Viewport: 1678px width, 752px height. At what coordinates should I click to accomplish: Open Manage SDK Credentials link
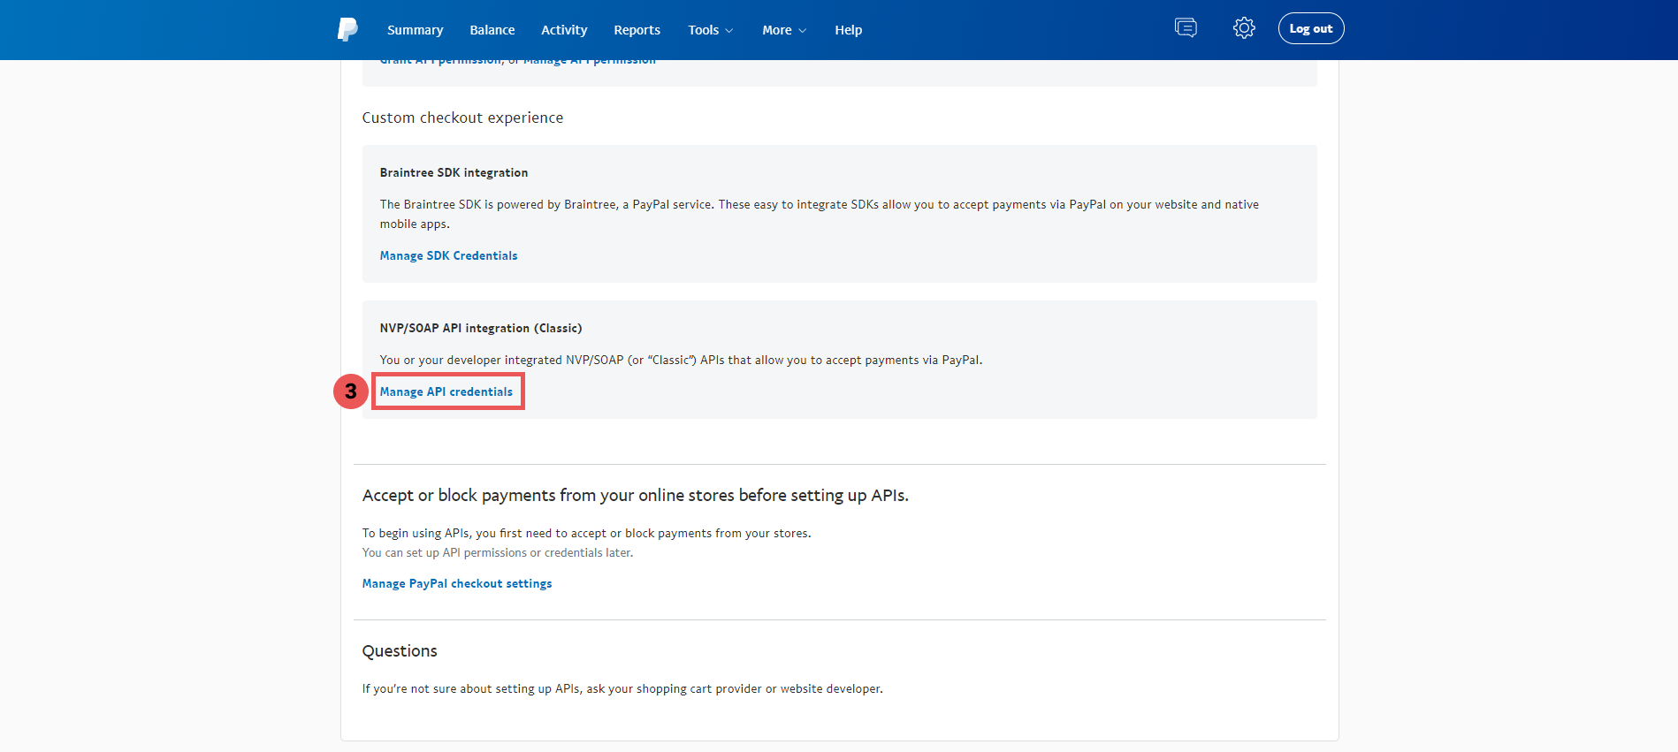[x=449, y=255]
